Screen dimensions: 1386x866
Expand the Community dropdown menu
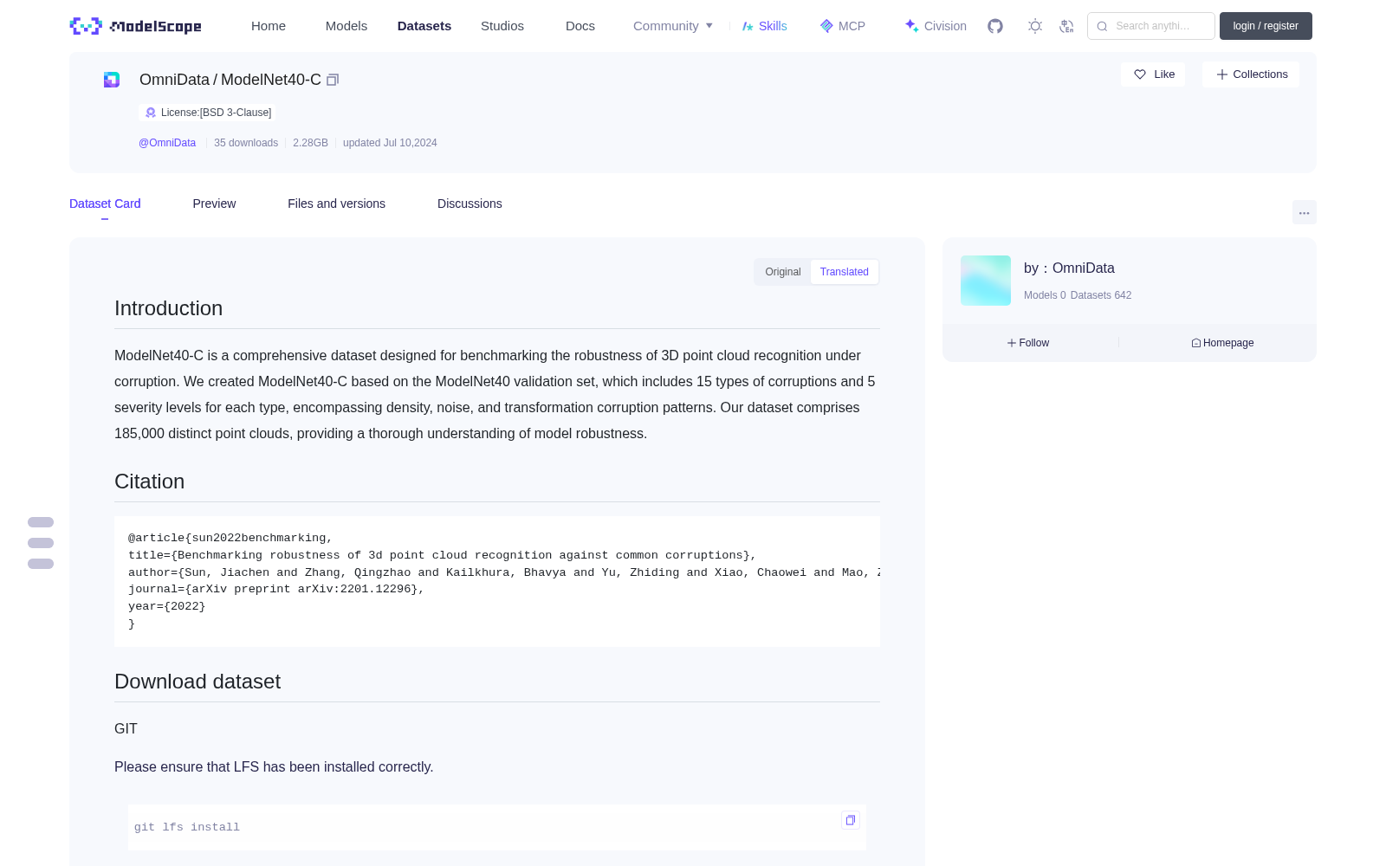pyautogui.click(x=673, y=26)
